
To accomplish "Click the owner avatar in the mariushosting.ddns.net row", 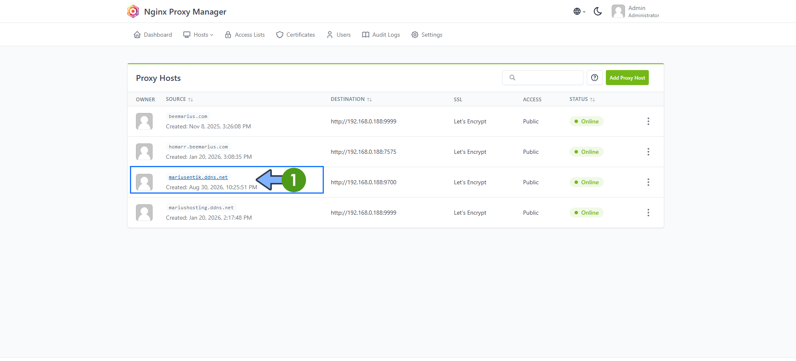I will coord(144,213).
